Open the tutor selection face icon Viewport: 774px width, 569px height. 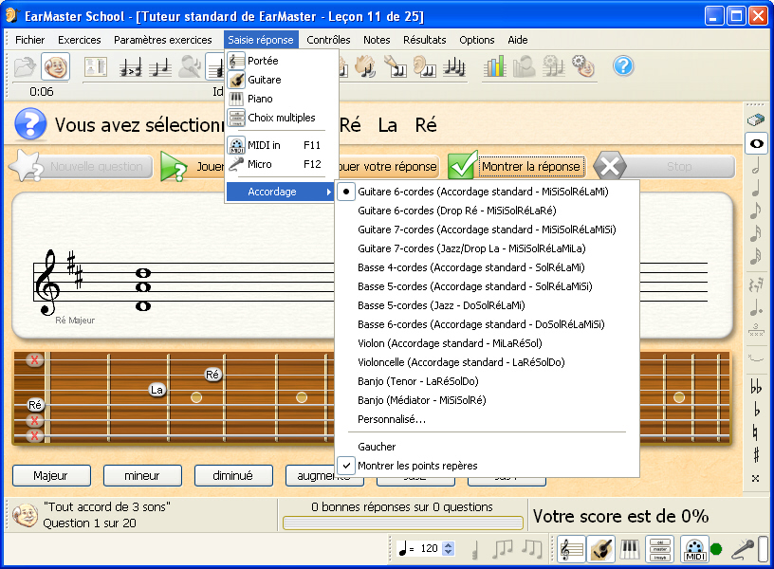55,66
